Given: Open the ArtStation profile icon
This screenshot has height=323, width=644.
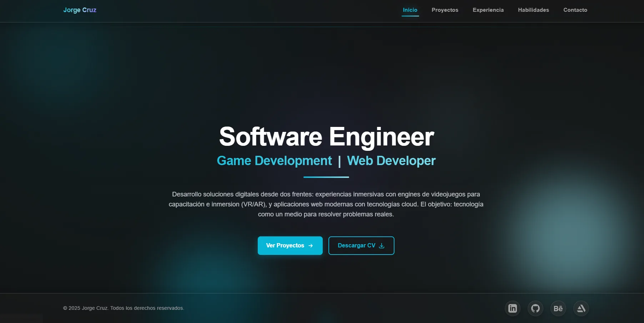Looking at the screenshot, I should click(x=581, y=308).
